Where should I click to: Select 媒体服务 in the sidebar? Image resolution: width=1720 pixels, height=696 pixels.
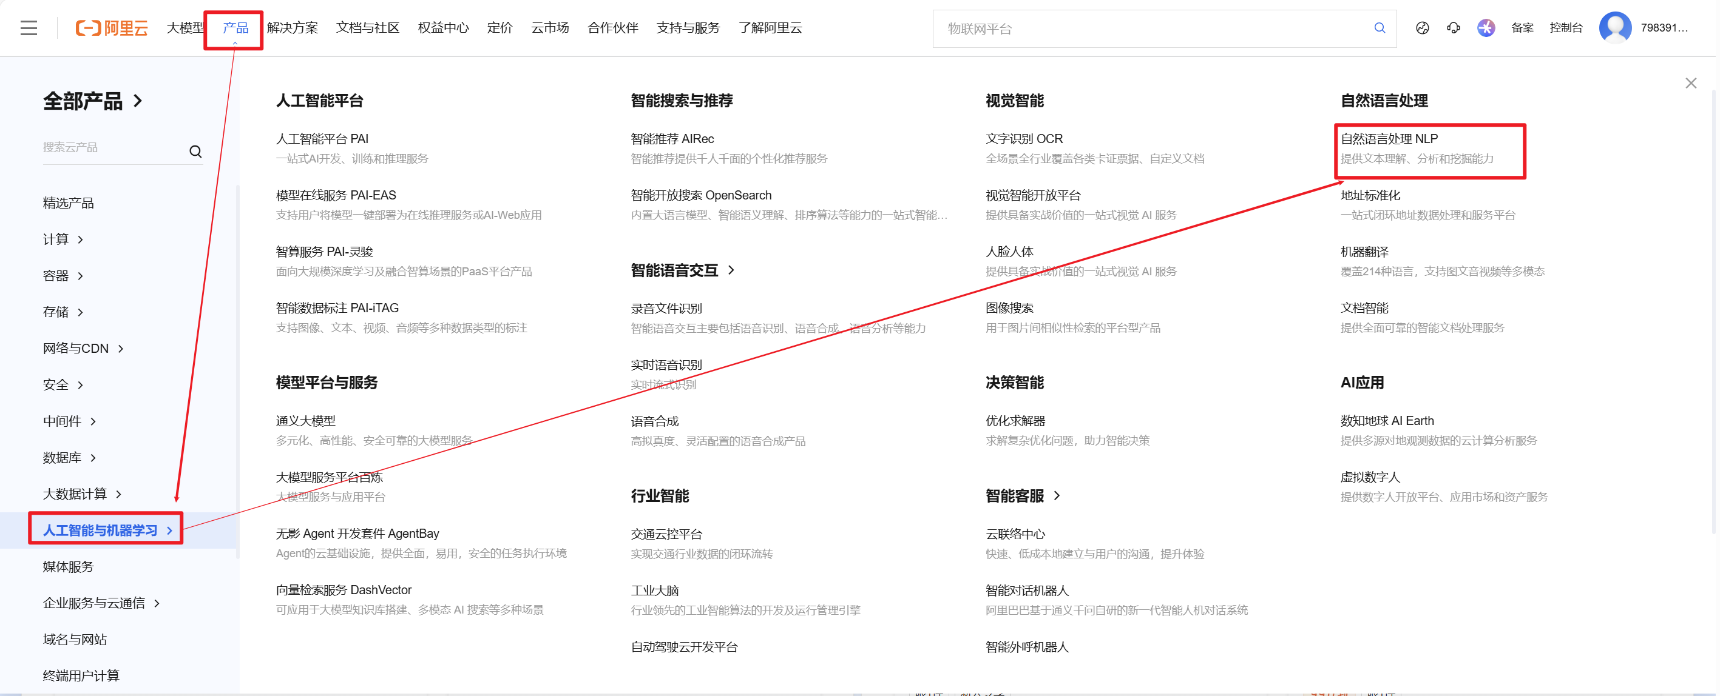click(68, 566)
